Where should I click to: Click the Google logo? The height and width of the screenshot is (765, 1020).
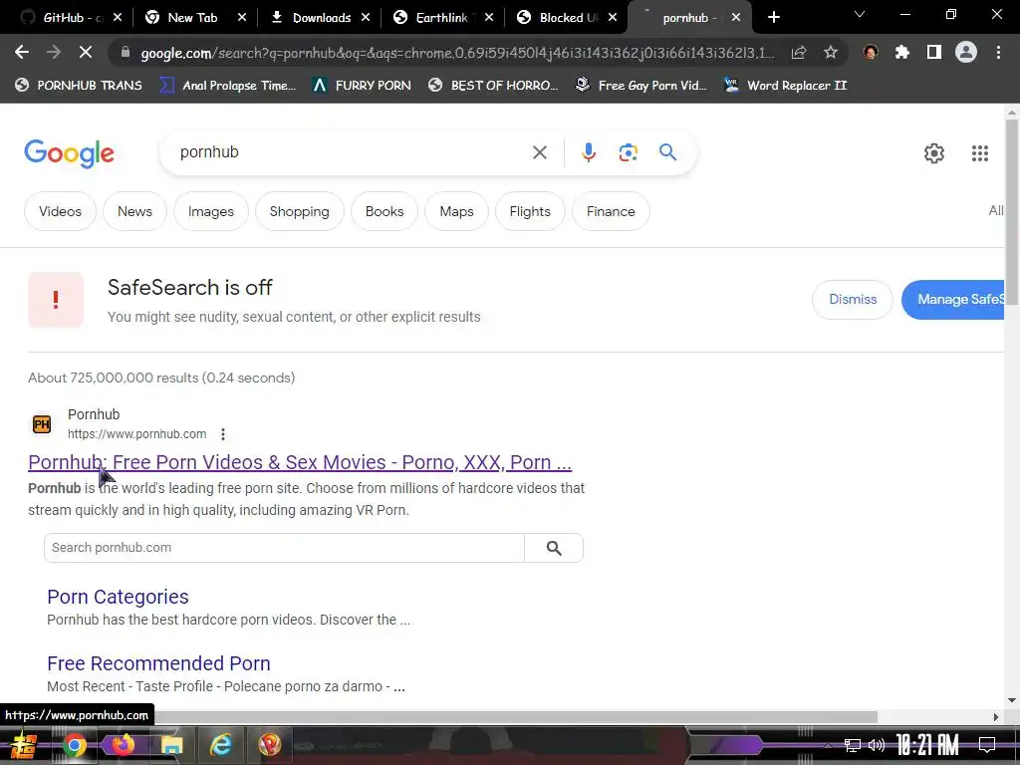(x=69, y=153)
